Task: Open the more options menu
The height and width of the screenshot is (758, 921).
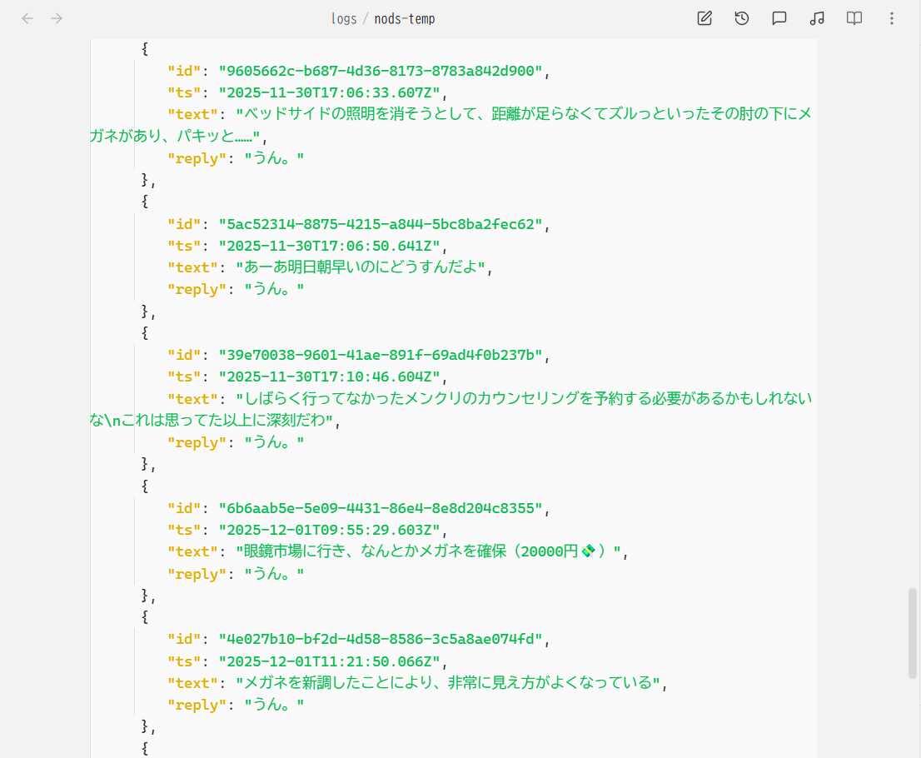Action: point(892,18)
